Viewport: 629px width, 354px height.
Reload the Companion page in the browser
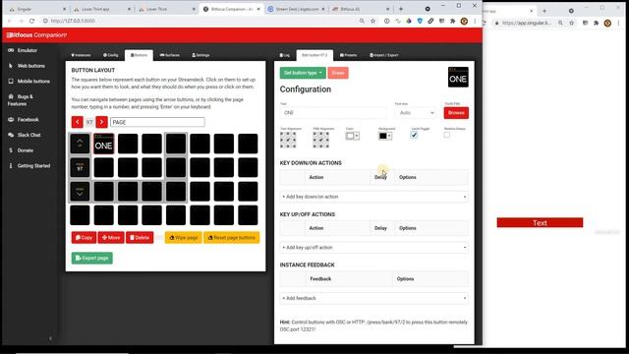pyautogui.click(x=31, y=21)
